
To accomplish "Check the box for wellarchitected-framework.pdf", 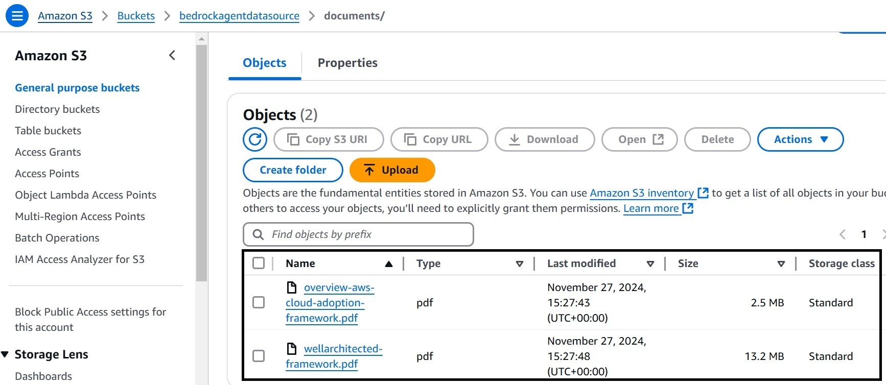I will (259, 356).
